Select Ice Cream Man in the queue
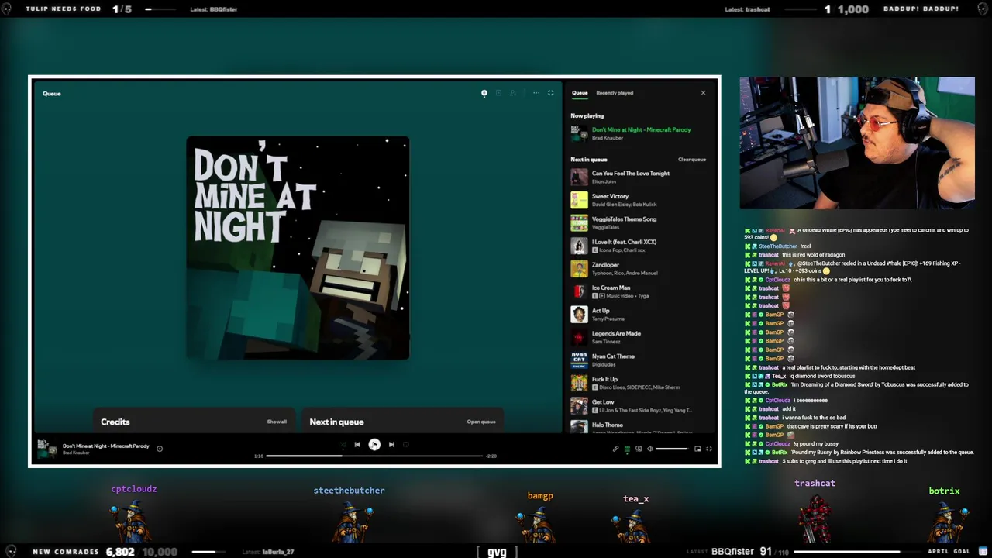Image resolution: width=992 pixels, height=558 pixels. click(639, 291)
